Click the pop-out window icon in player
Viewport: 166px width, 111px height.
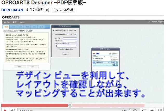click(144, 110)
